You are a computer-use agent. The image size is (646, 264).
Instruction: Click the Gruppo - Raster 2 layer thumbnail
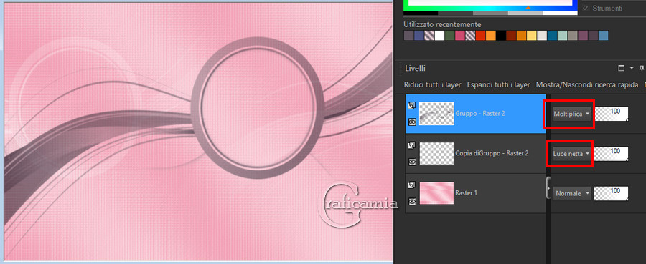(436, 114)
